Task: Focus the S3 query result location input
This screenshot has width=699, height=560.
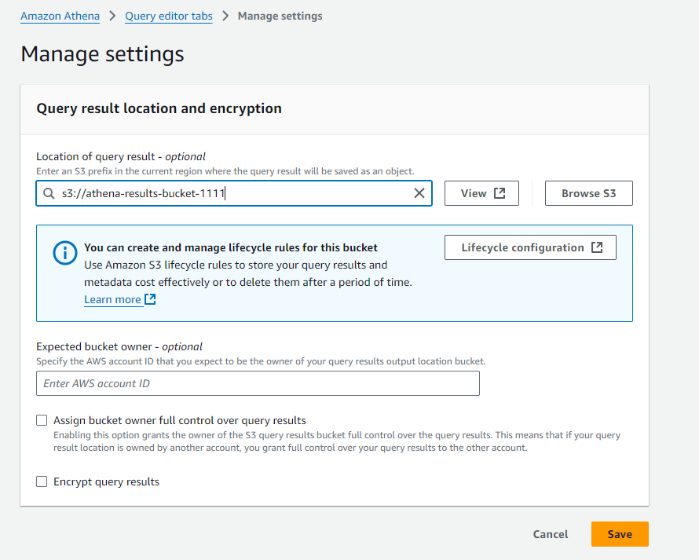Action: 234,193
